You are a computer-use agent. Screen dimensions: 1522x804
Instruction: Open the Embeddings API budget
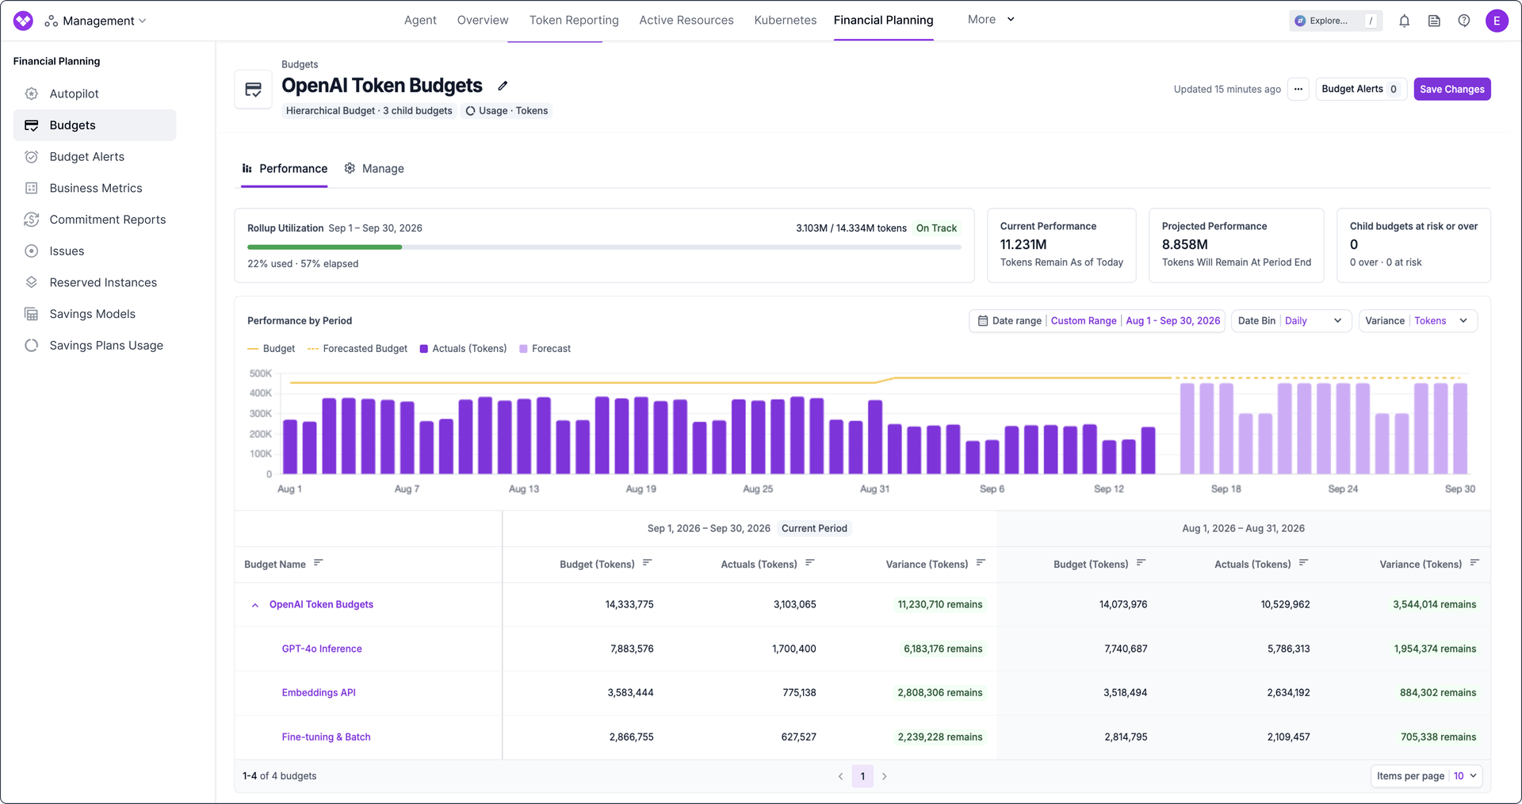point(319,692)
